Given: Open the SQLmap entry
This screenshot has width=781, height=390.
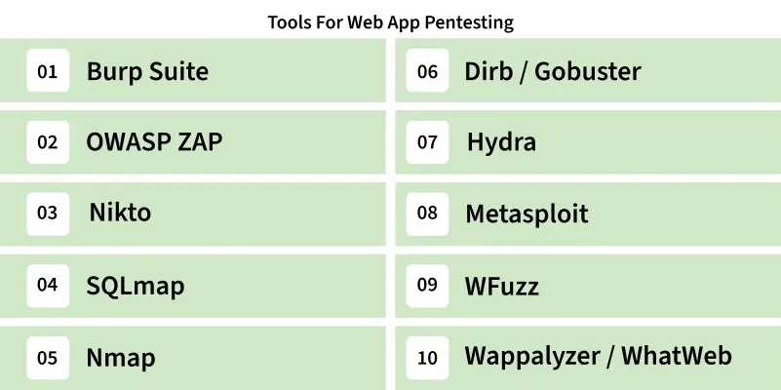Looking at the screenshot, I should click(x=135, y=286).
